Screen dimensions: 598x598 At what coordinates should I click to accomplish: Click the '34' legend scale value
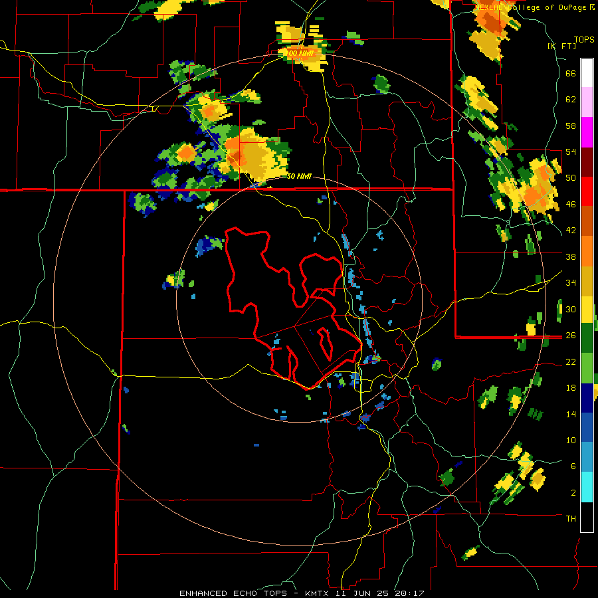click(x=571, y=283)
